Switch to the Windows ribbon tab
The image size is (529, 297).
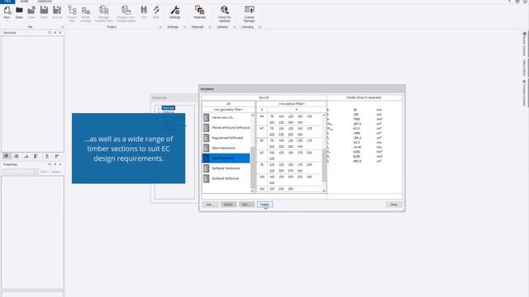point(45,2)
